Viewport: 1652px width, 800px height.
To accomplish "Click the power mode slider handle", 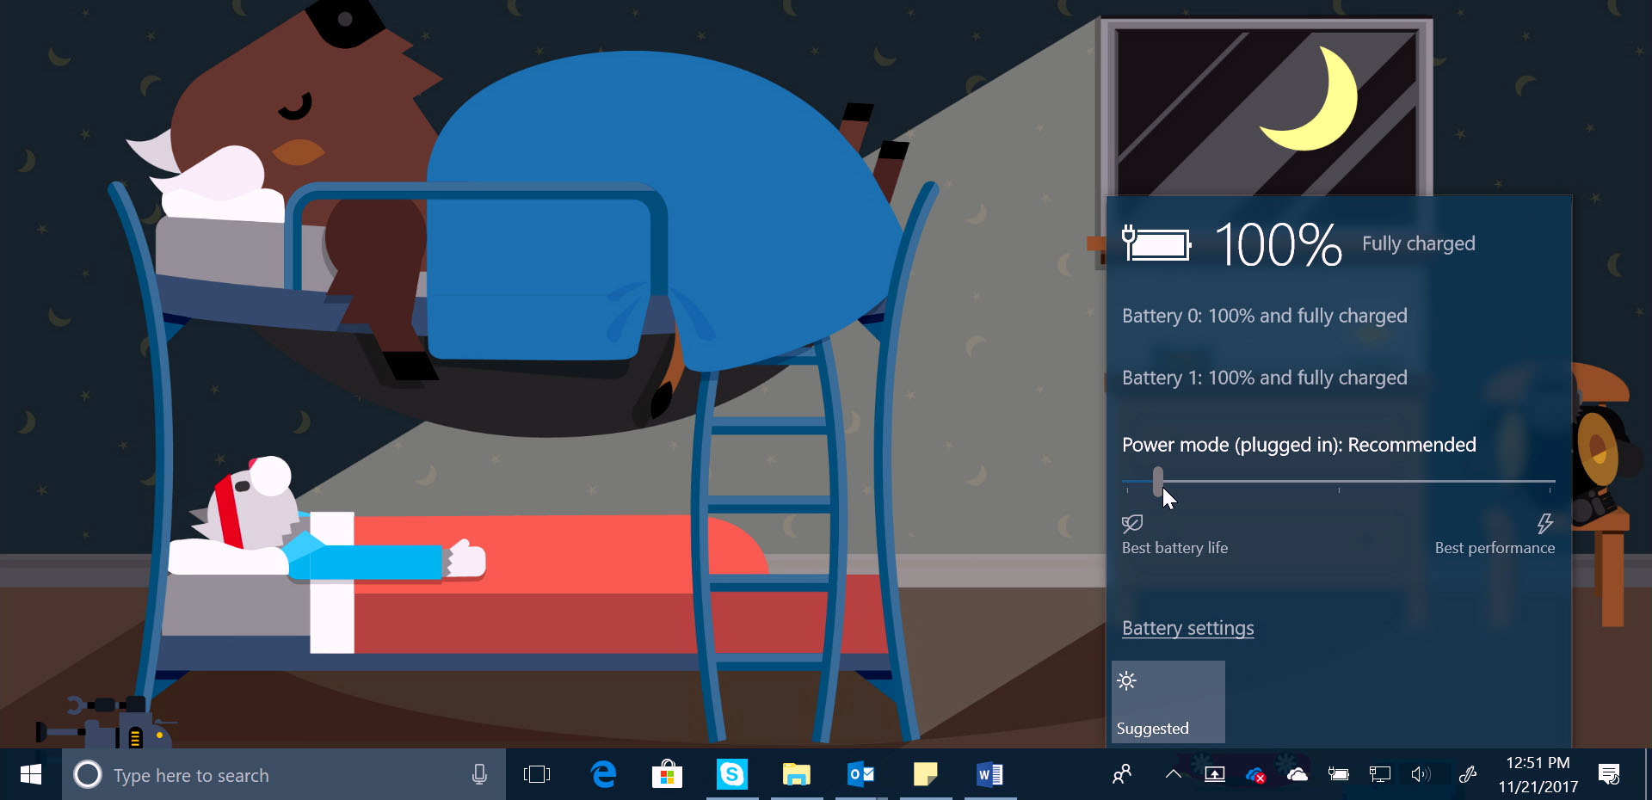I will [1158, 482].
